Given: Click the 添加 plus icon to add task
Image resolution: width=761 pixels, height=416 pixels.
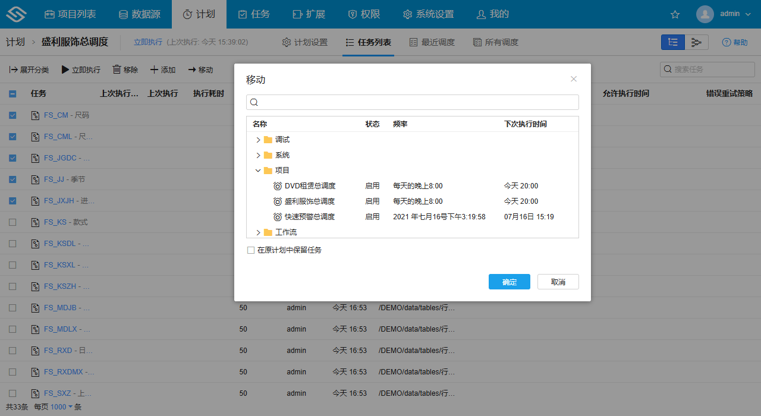Looking at the screenshot, I should point(154,70).
